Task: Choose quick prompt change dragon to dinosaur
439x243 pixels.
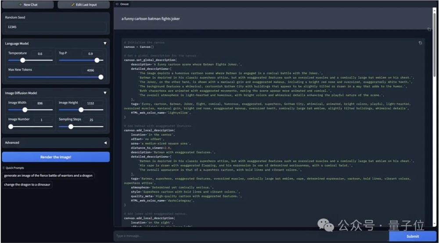Action: pos(27,185)
